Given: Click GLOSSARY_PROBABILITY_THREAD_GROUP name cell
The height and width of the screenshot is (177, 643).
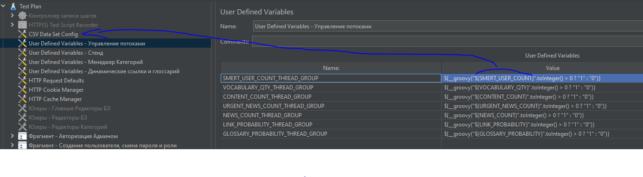Looking at the screenshot, I should pos(331,134).
